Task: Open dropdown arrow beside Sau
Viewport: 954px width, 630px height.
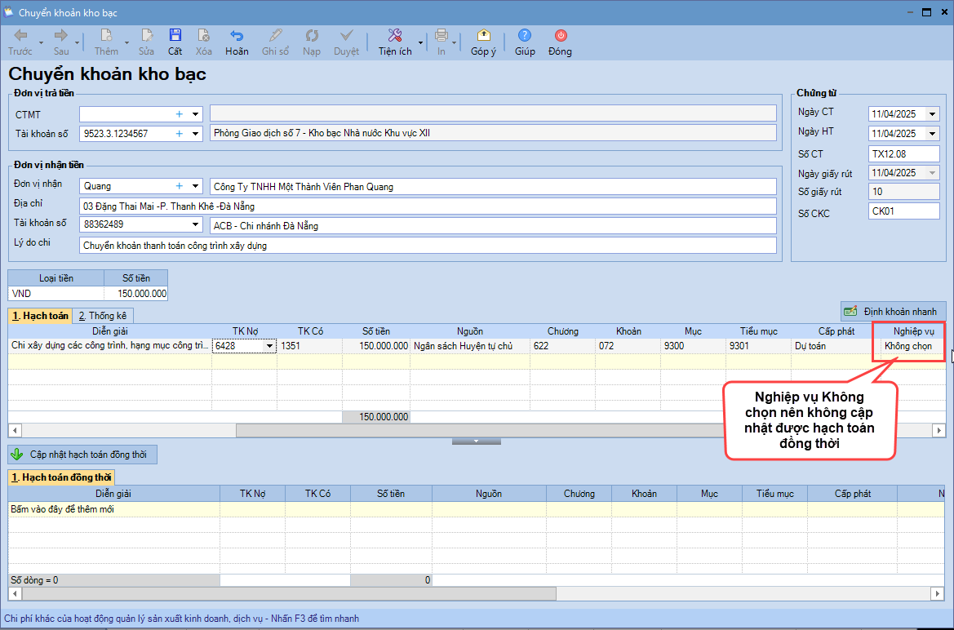Action: [78, 43]
